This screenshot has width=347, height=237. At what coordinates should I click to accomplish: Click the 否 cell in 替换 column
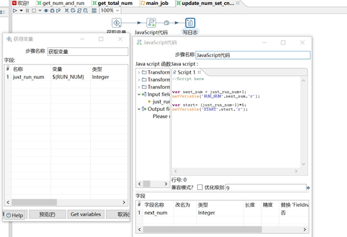(294, 213)
